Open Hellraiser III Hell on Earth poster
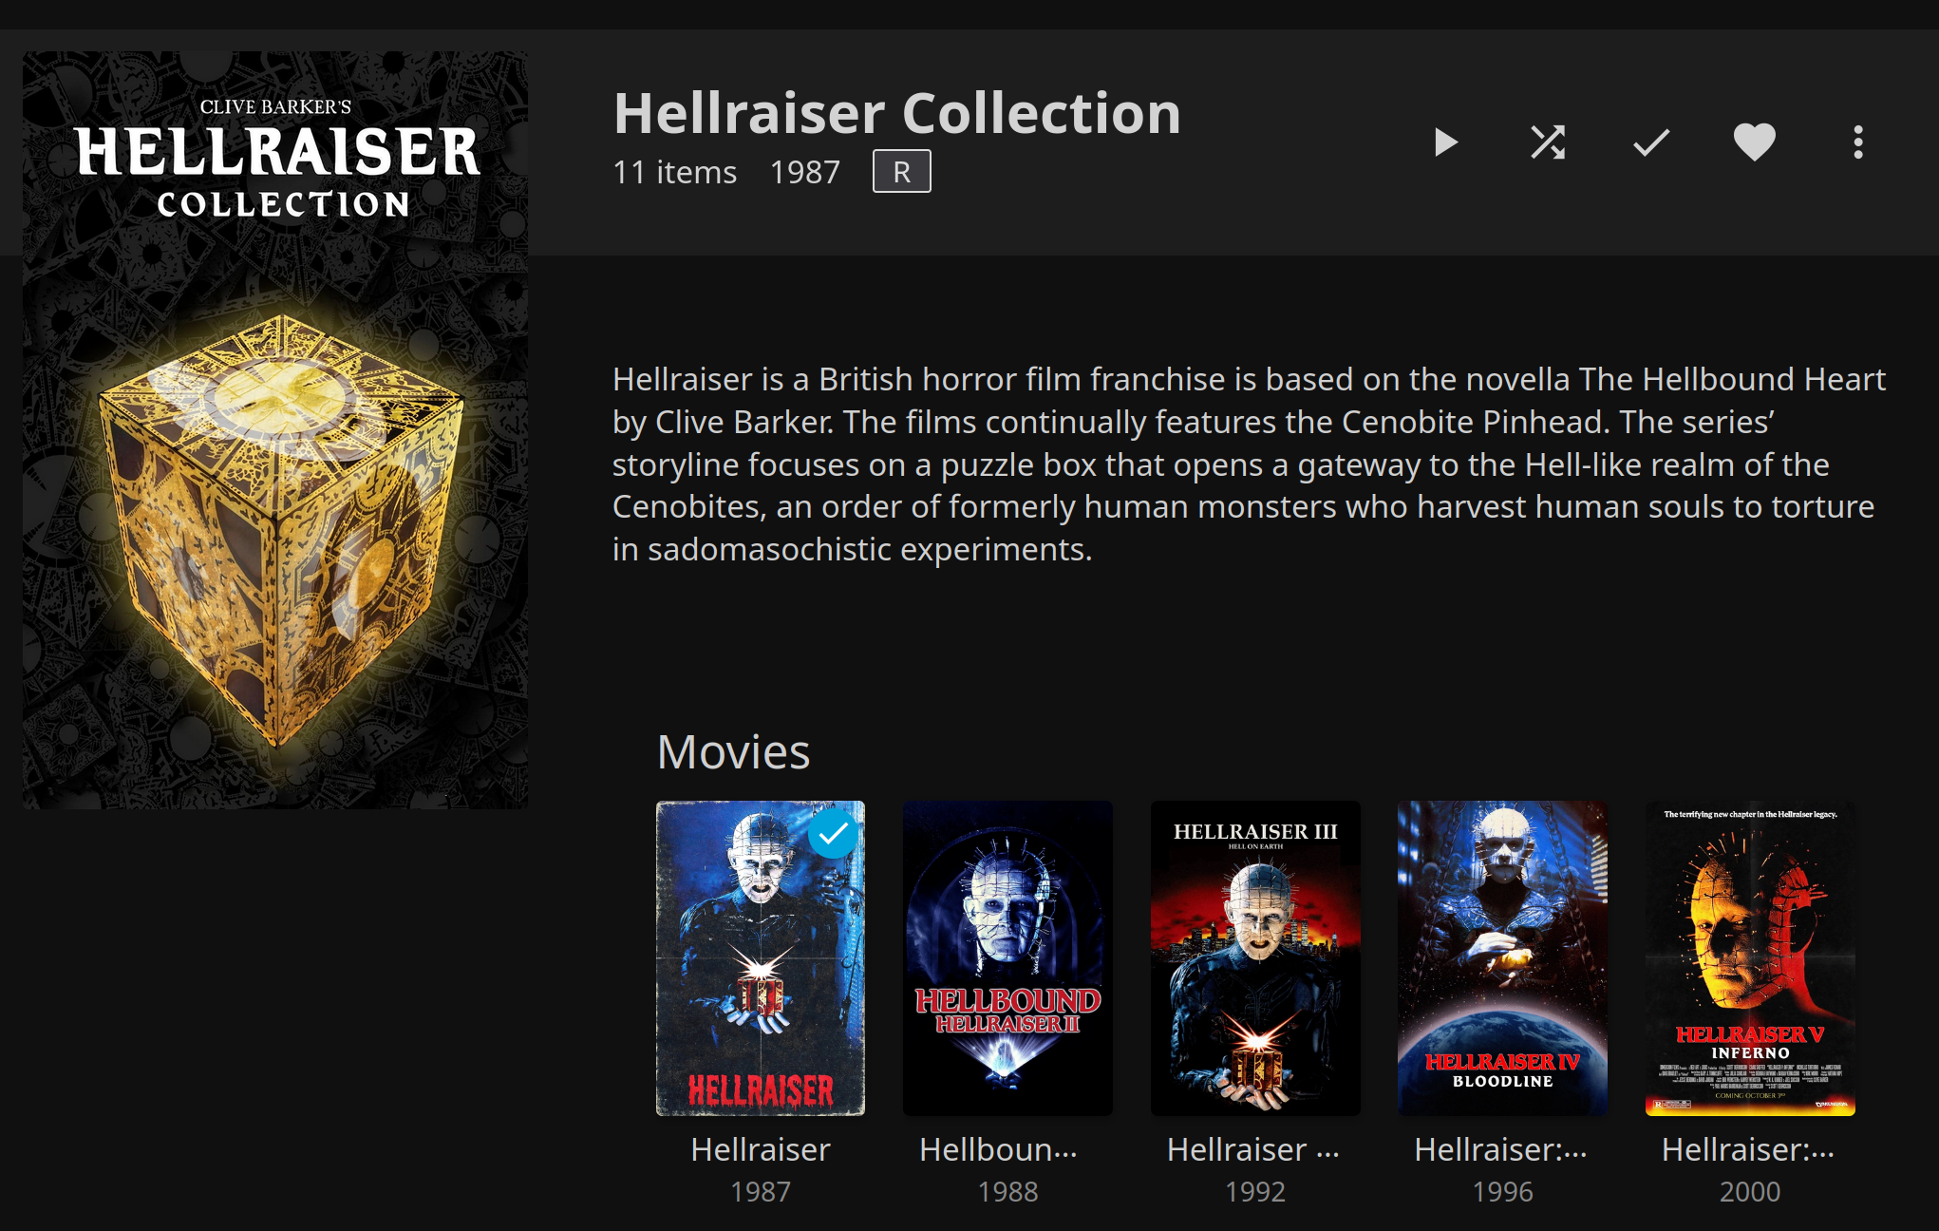1939x1231 pixels. (1255, 958)
